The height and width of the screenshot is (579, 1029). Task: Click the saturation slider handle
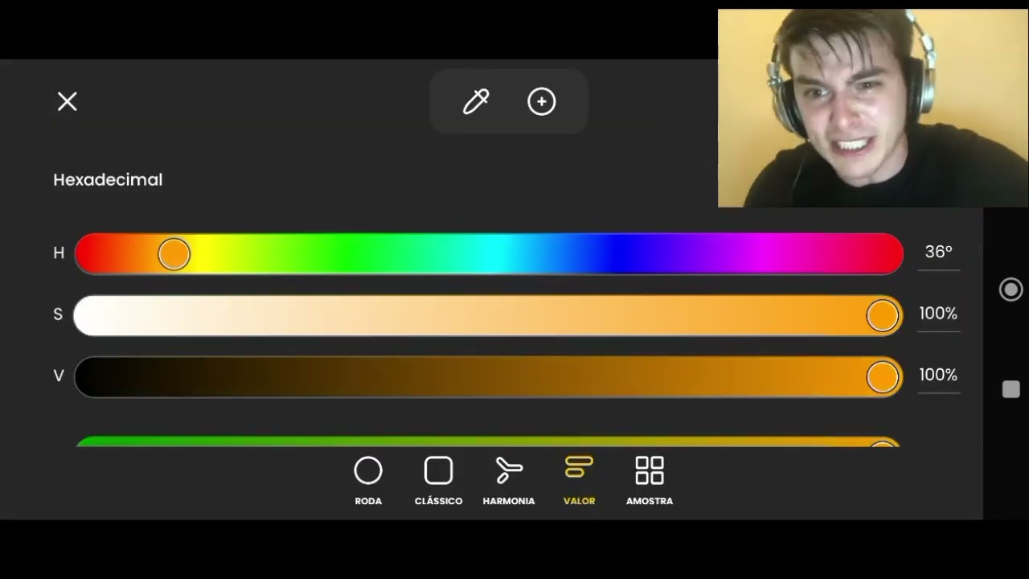882,316
